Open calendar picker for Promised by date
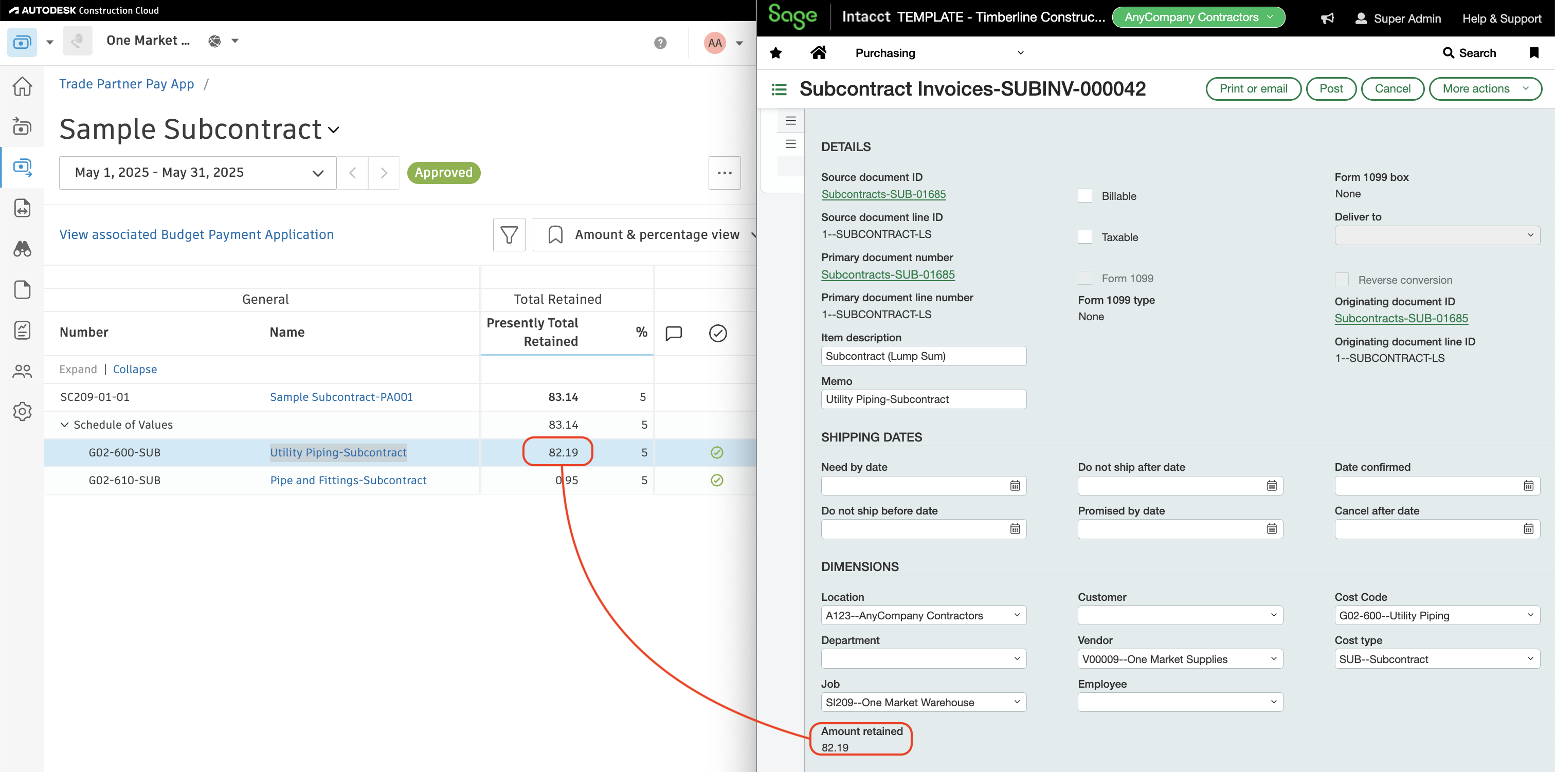Viewport: 1555px width, 772px height. (x=1271, y=529)
